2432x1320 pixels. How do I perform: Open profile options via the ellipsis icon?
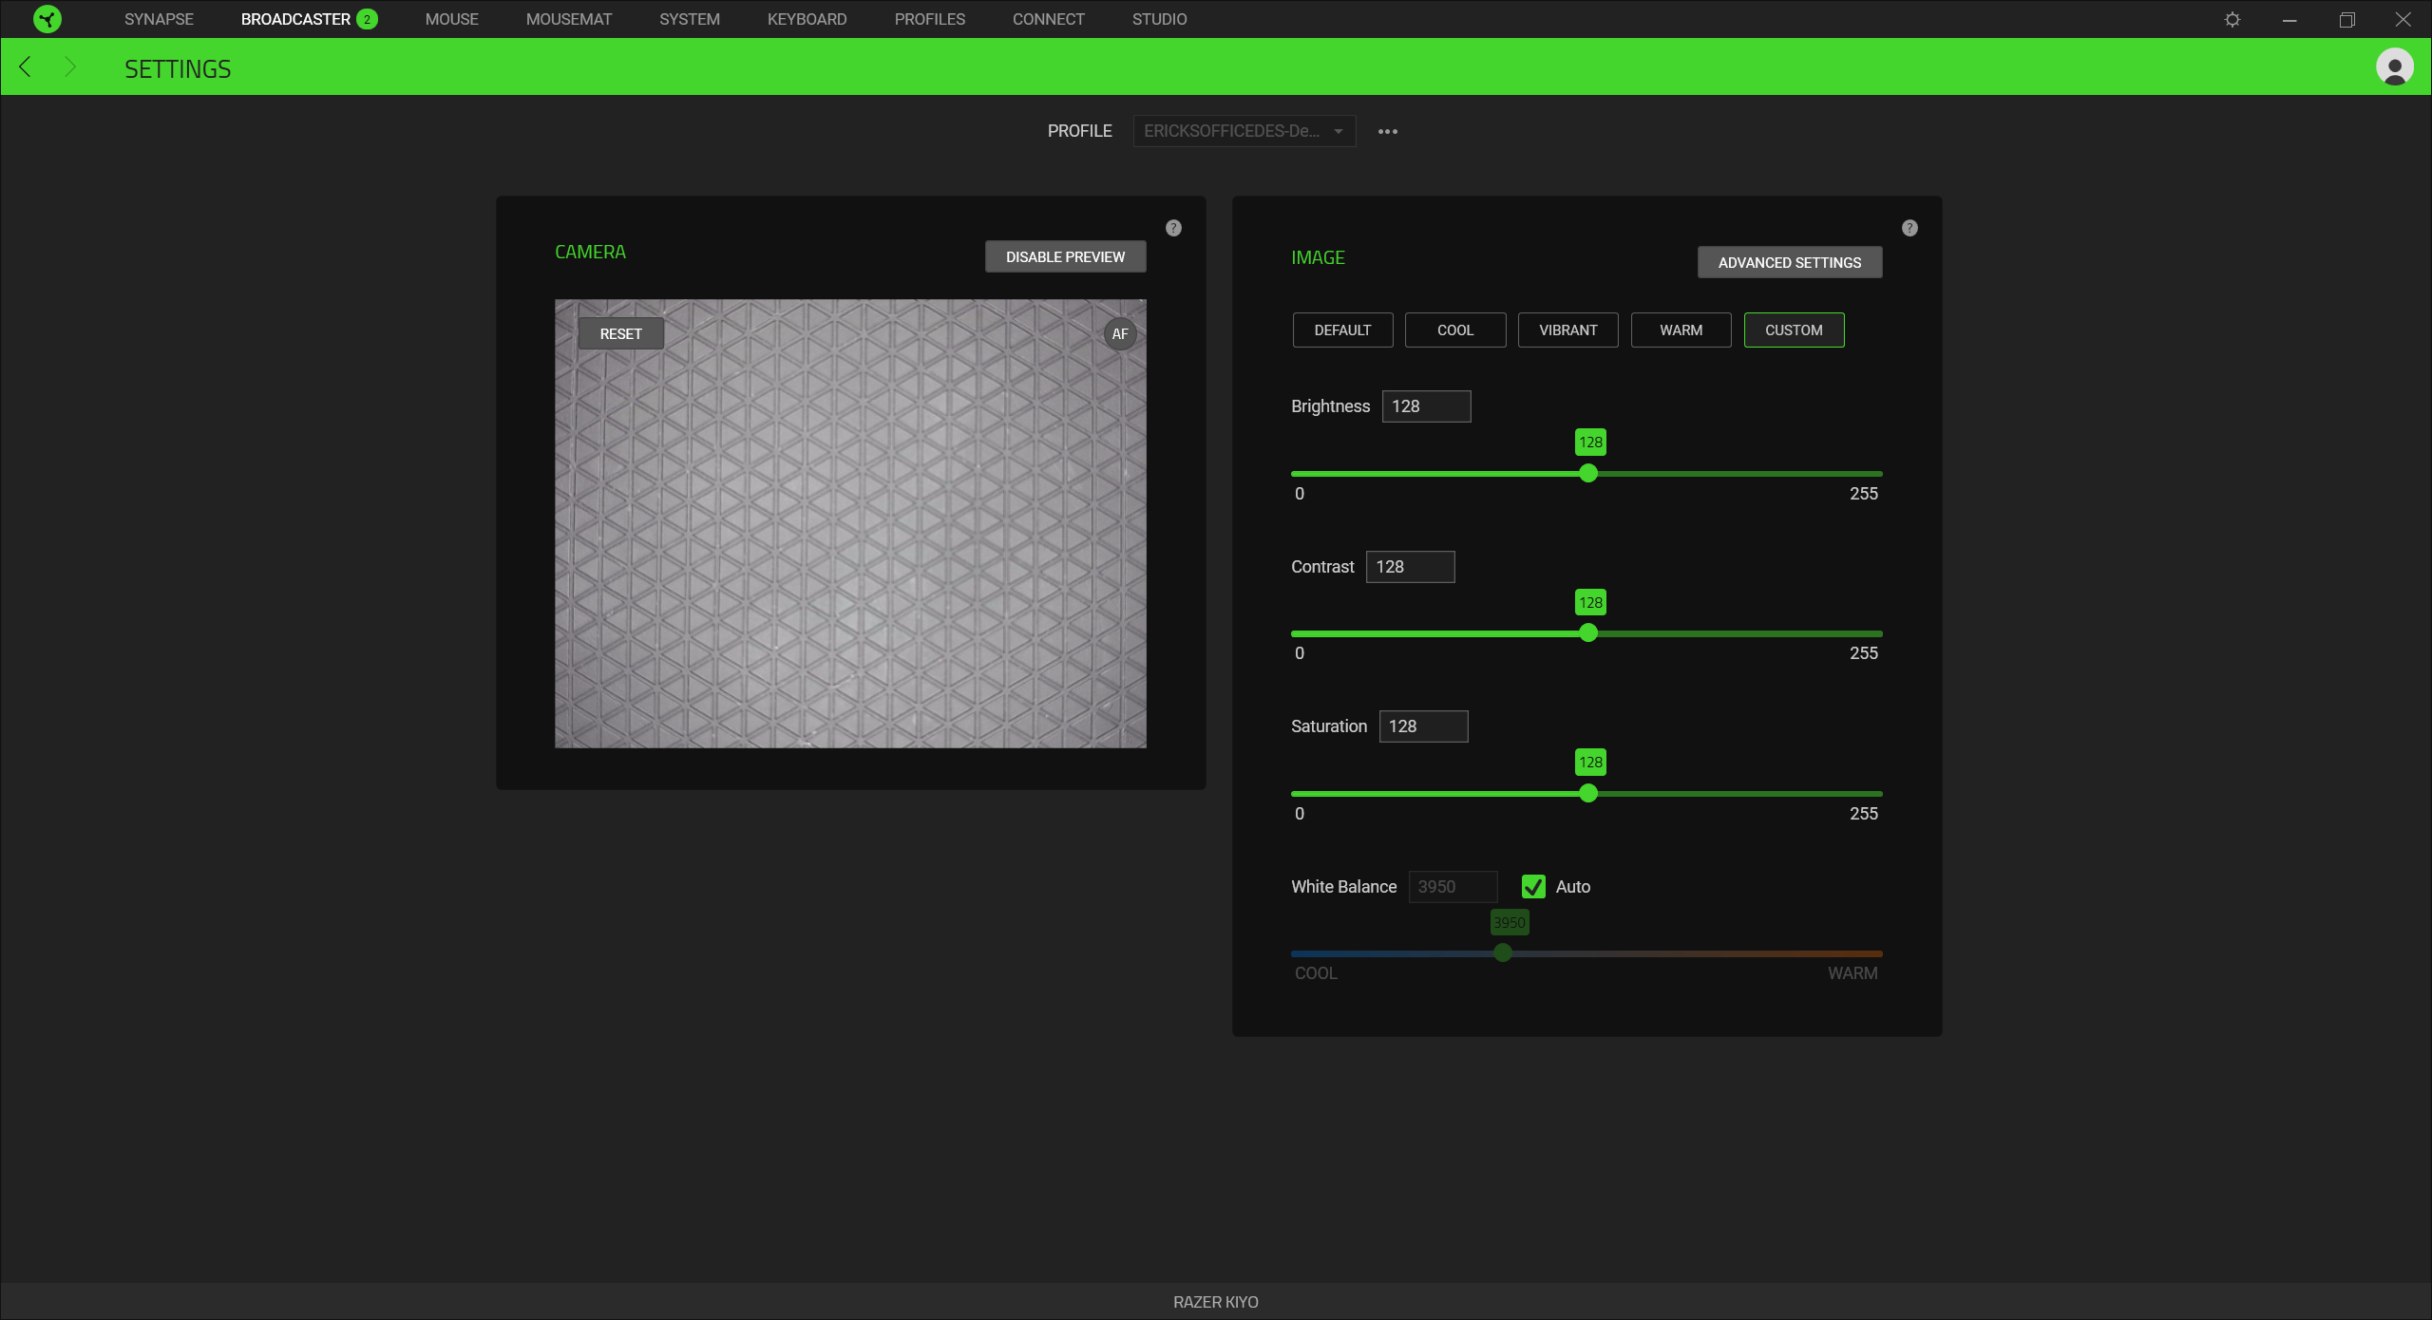1388,132
